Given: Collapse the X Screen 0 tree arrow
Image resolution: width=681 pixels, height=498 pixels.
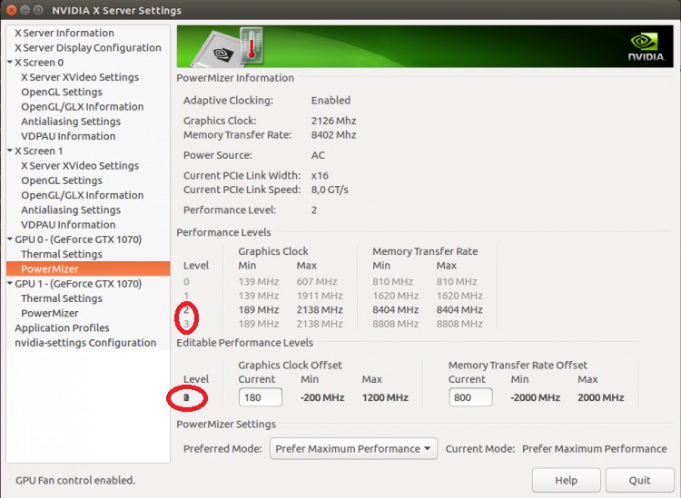Looking at the screenshot, I should [10, 62].
